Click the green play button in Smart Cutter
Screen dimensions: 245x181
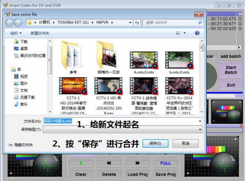81,163
